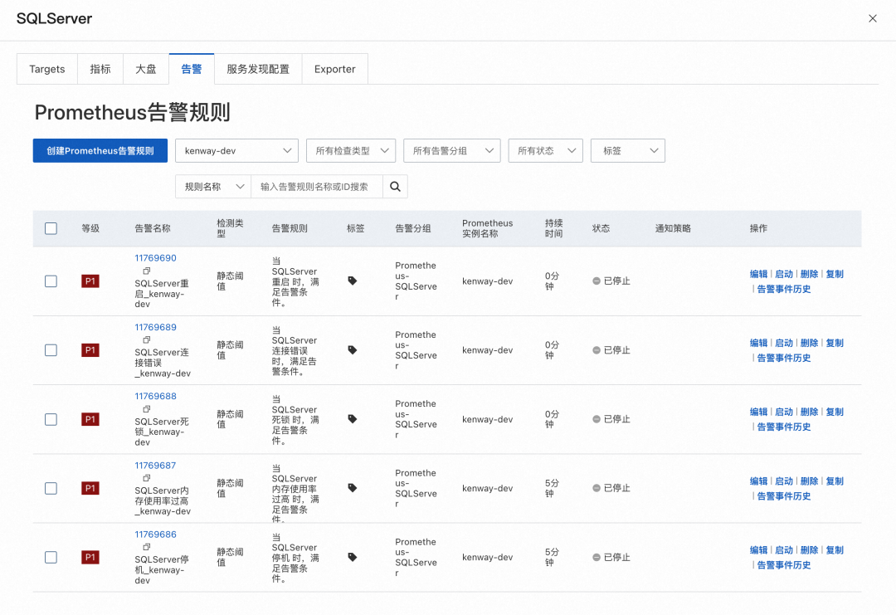Screen dimensions: 896x615
Task: Click the 创建Prometheus告警规则 button
Action: coord(100,150)
